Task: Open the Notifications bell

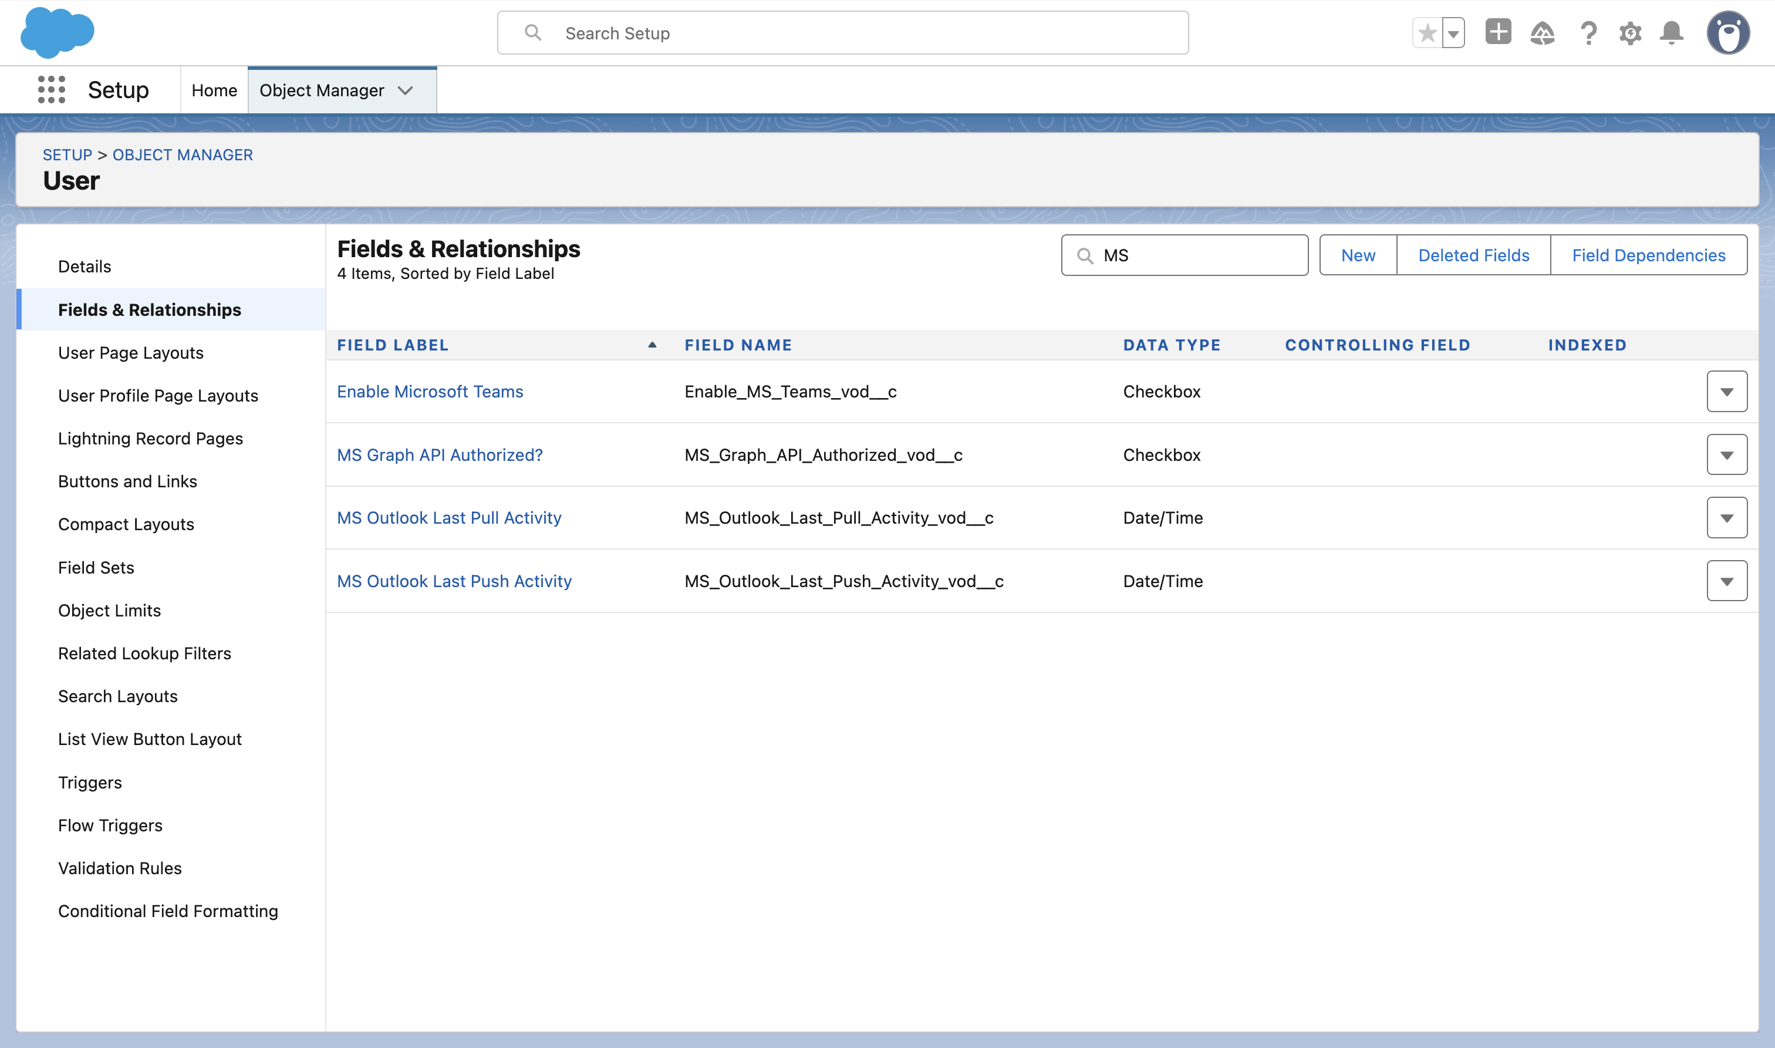Action: pyautogui.click(x=1671, y=33)
